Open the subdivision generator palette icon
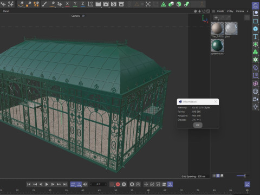 pyautogui.click(x=255, y=44)
